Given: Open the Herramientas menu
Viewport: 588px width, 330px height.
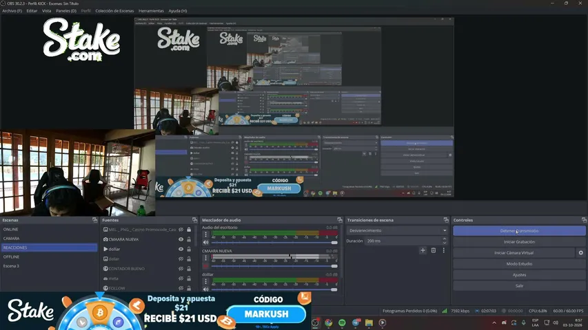Looking at the screenshot, I should (151, 11).
